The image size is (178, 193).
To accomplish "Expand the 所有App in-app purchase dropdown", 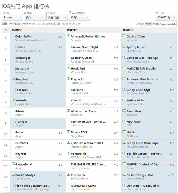I will coord(79,17).
